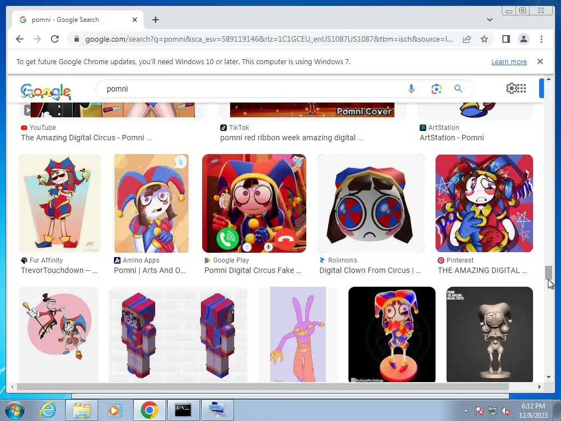Open the Amino Apps Pomni art thumbnail
Screen dimensions: 561x421
point(151,203)
